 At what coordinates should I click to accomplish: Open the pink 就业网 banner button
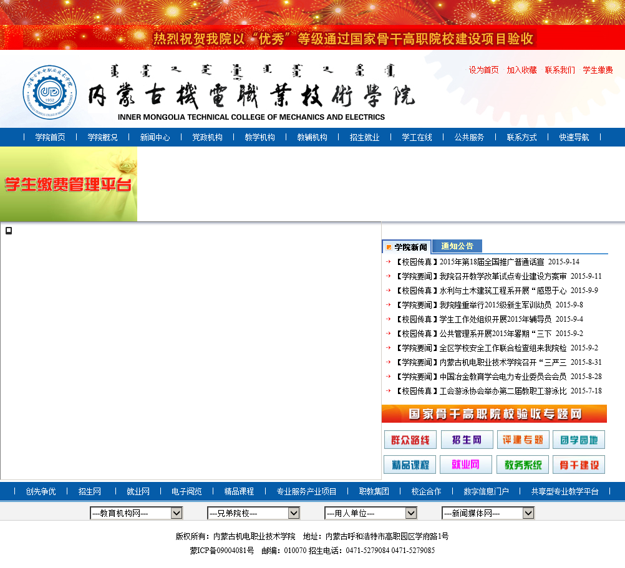pos(465,465)
